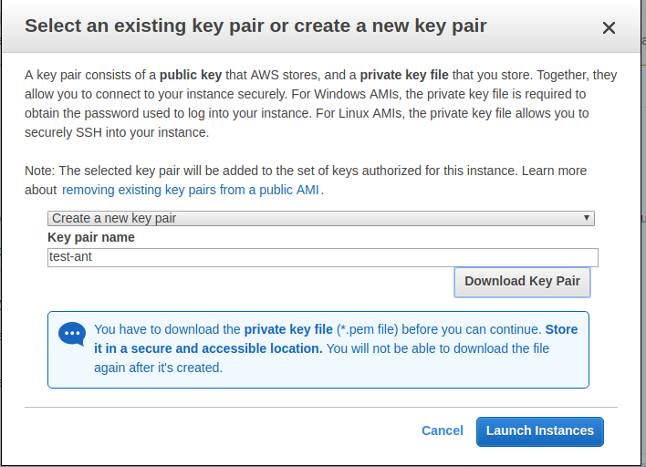
Task: Click 'again after it's created' text
Action: 158,368
